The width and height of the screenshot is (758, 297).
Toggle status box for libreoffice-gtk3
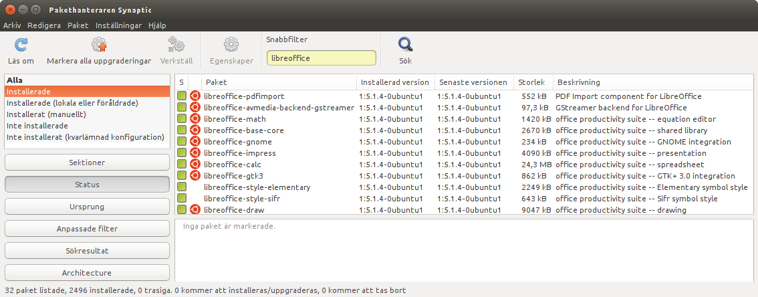pos(182,175)
